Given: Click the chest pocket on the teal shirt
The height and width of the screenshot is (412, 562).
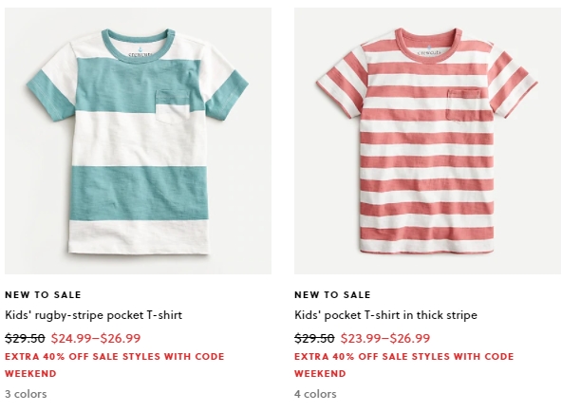Looking at the screenshot, I should coord(173,106).
